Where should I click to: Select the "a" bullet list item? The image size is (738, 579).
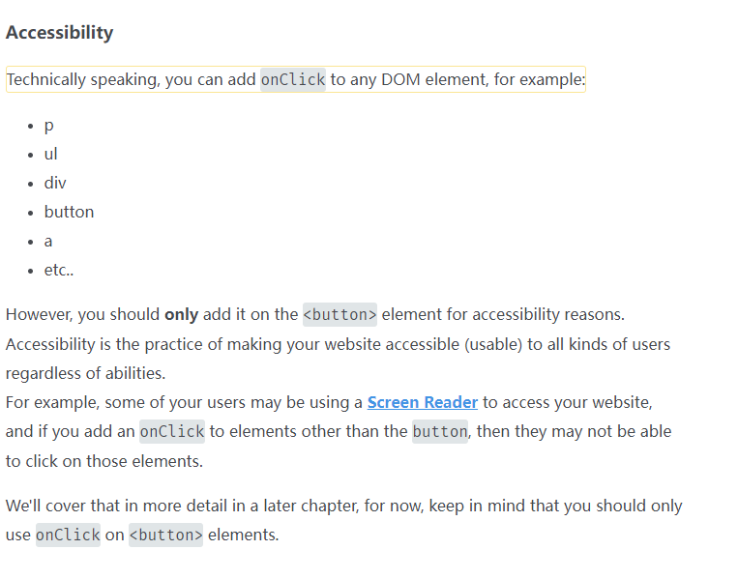(48, 241)
